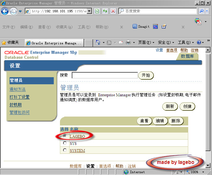The image size is (212, 175).
Task: Open the 帮助(H) menu
Action: coord(102,27)
